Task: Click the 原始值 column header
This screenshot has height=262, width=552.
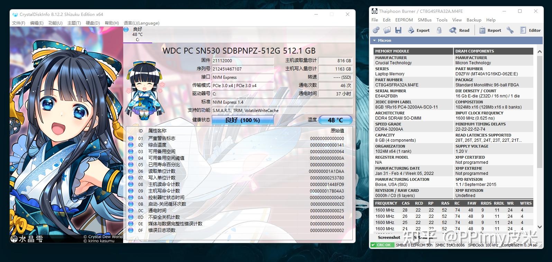Action: pos(337,131)
